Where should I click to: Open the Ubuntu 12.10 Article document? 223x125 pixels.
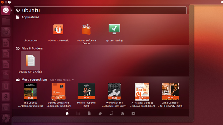pyautogui.click(x=30, y=62)
